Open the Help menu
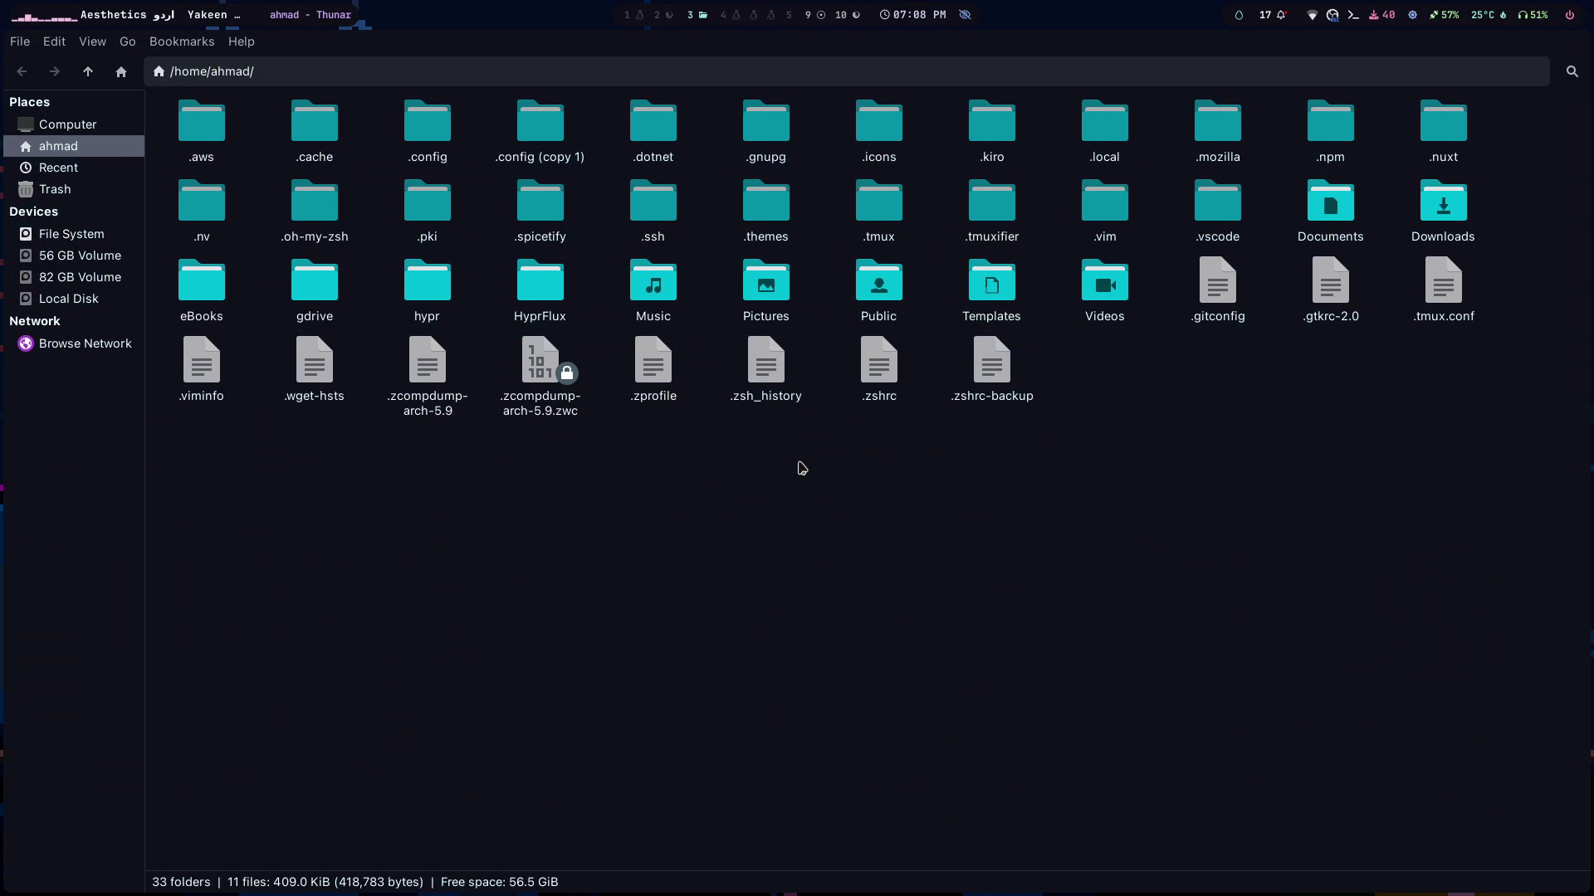1594x896 pixels. [x=242, y=41]
